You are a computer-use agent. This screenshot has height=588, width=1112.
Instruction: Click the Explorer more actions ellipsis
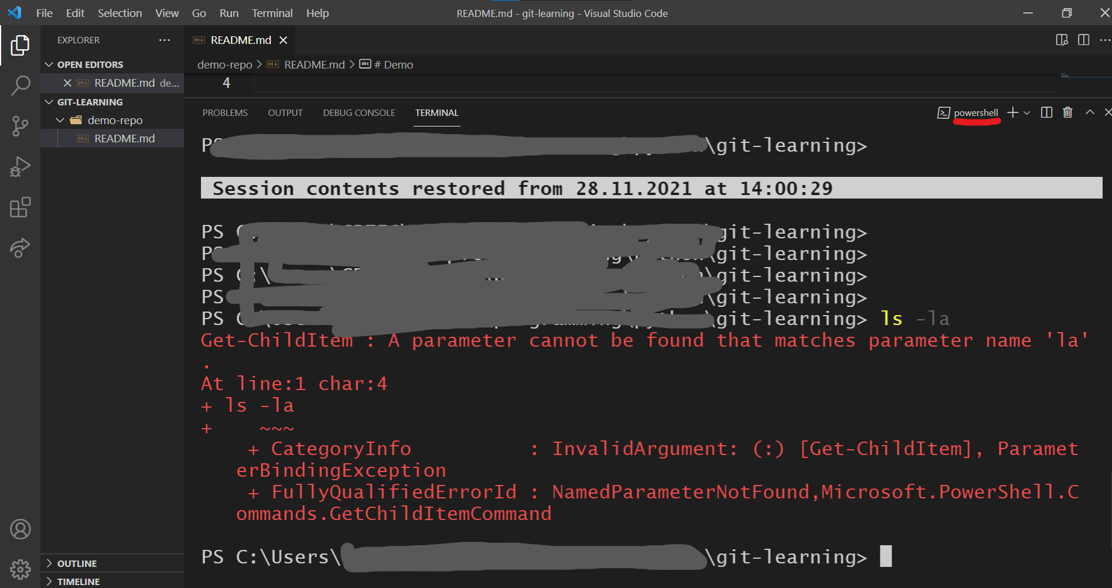click(x=165, y=40)
